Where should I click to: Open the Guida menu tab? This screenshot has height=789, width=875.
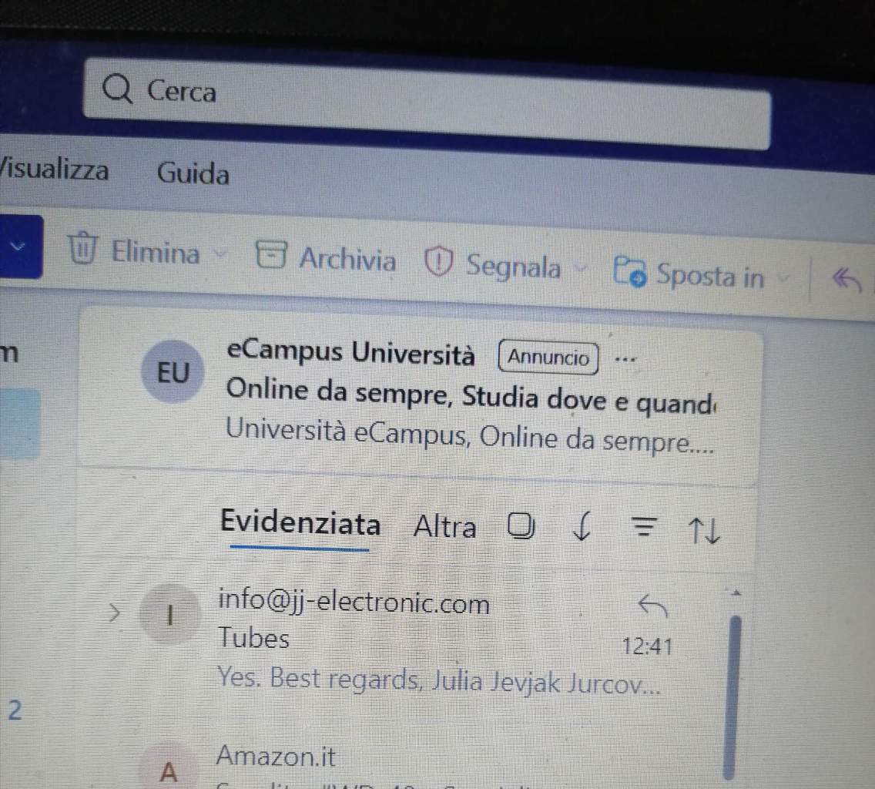tap(193, 173)
